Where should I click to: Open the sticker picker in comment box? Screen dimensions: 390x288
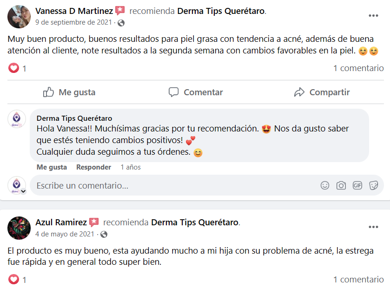tap(373, 185)
